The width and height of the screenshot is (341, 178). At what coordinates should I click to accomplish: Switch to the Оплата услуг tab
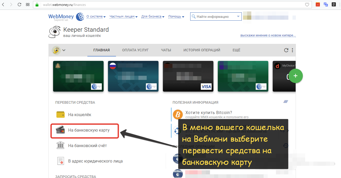pos(135,50)
